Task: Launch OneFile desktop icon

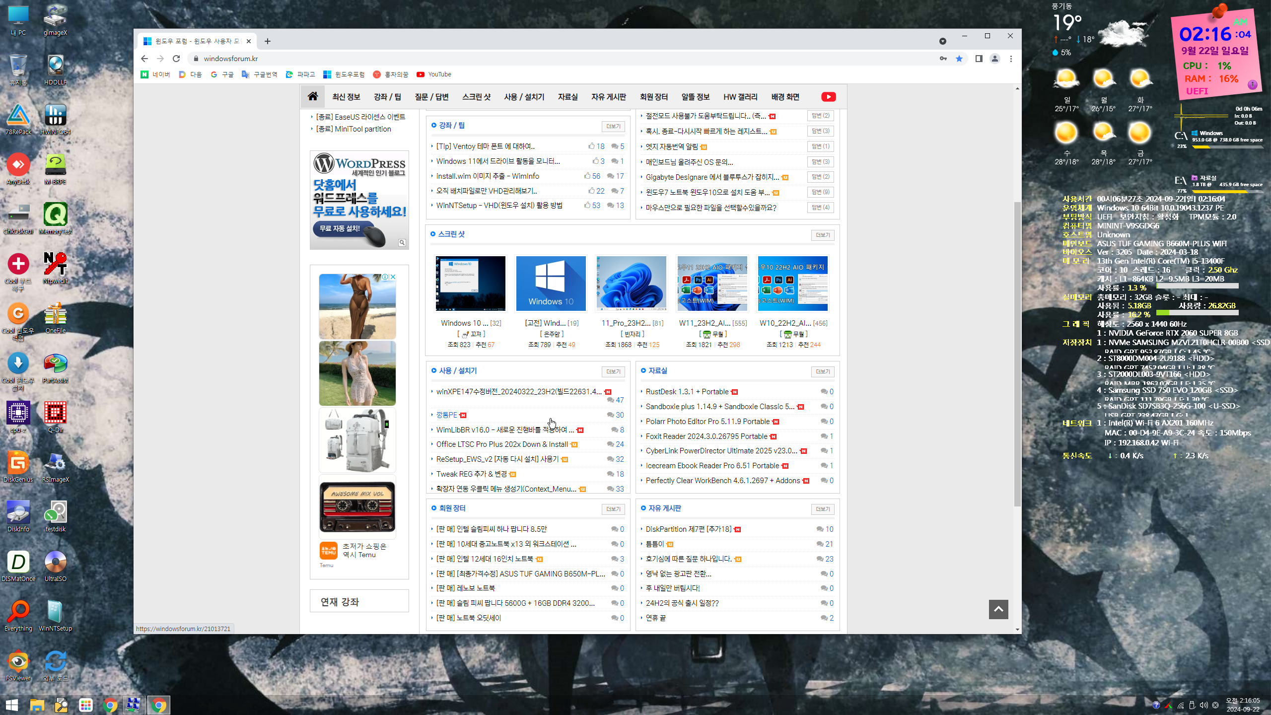Action: click(x=55, y=318)
